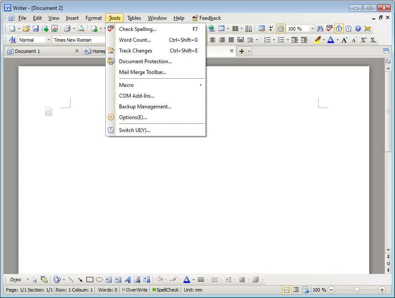Click the Save icon in the toolbar
395x298 pixels.
click(36, 29)
